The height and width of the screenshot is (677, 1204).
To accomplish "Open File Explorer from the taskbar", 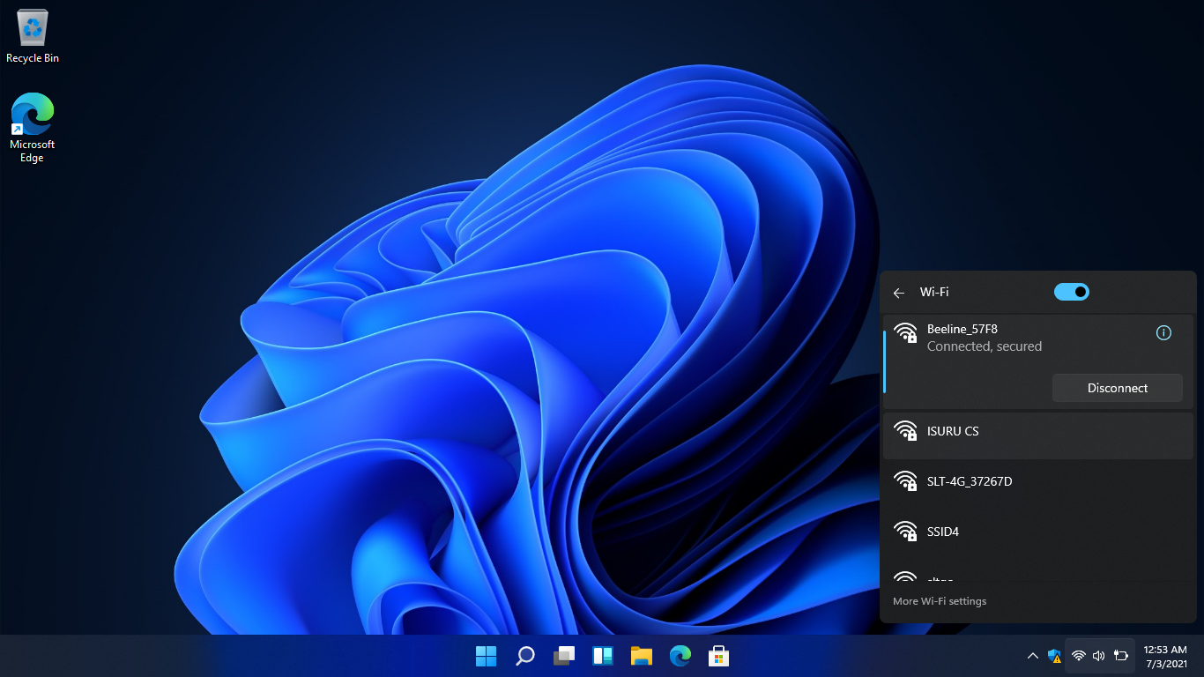I will [x=642, y=656].
